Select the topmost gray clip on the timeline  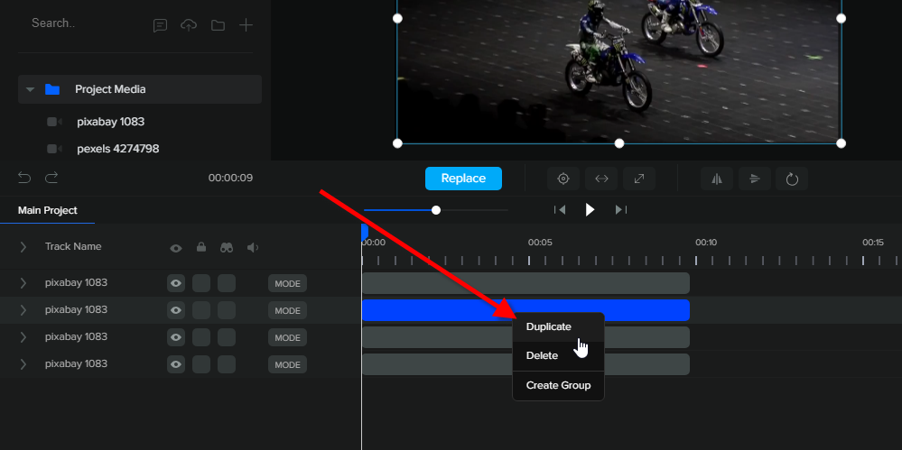(525, 283)
